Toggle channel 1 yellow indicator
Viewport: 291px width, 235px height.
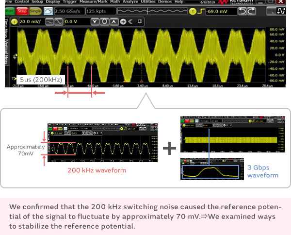(x=14, y=21)
